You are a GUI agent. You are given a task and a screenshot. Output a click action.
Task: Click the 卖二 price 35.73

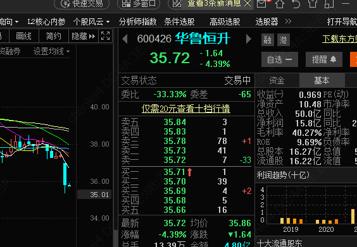point(175,150)
